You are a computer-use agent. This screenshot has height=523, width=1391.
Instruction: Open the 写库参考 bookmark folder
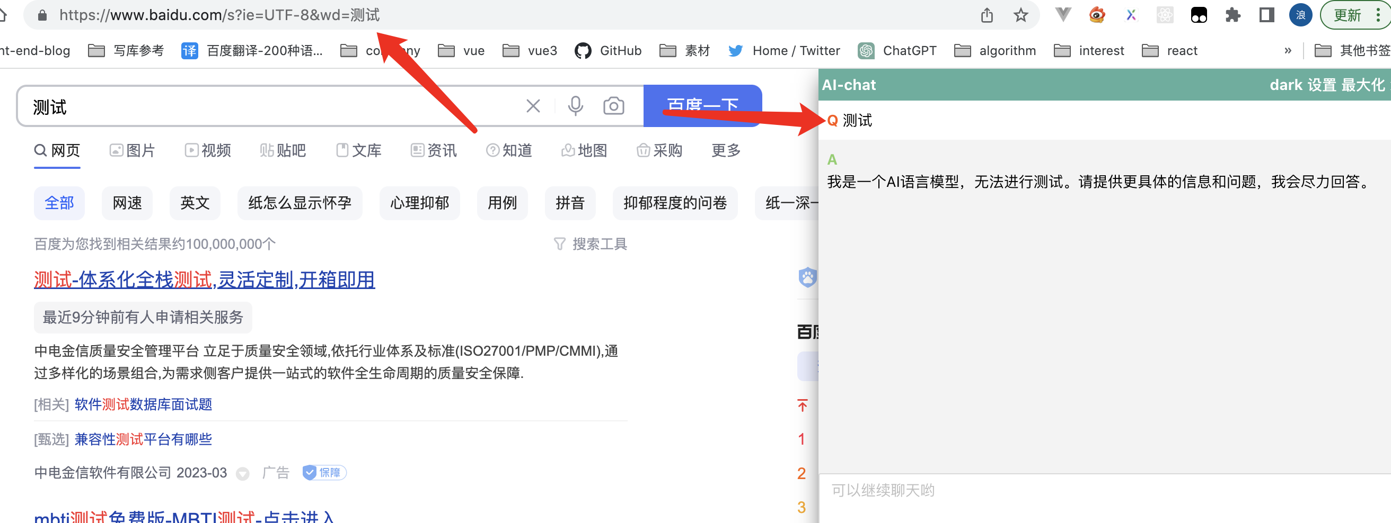pyautogui.click(x=126, y=51)
